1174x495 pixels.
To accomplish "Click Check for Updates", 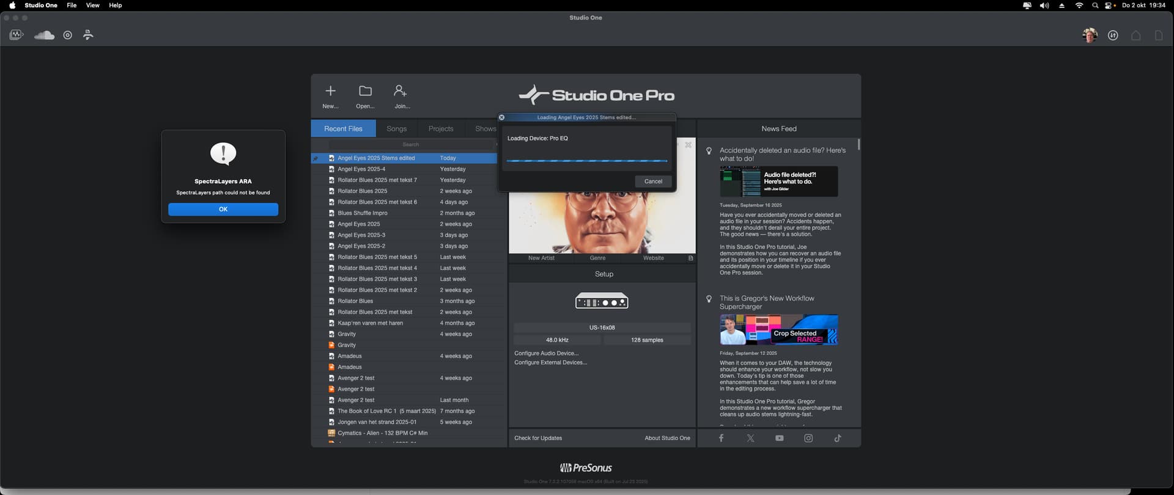I will (538, 438).
